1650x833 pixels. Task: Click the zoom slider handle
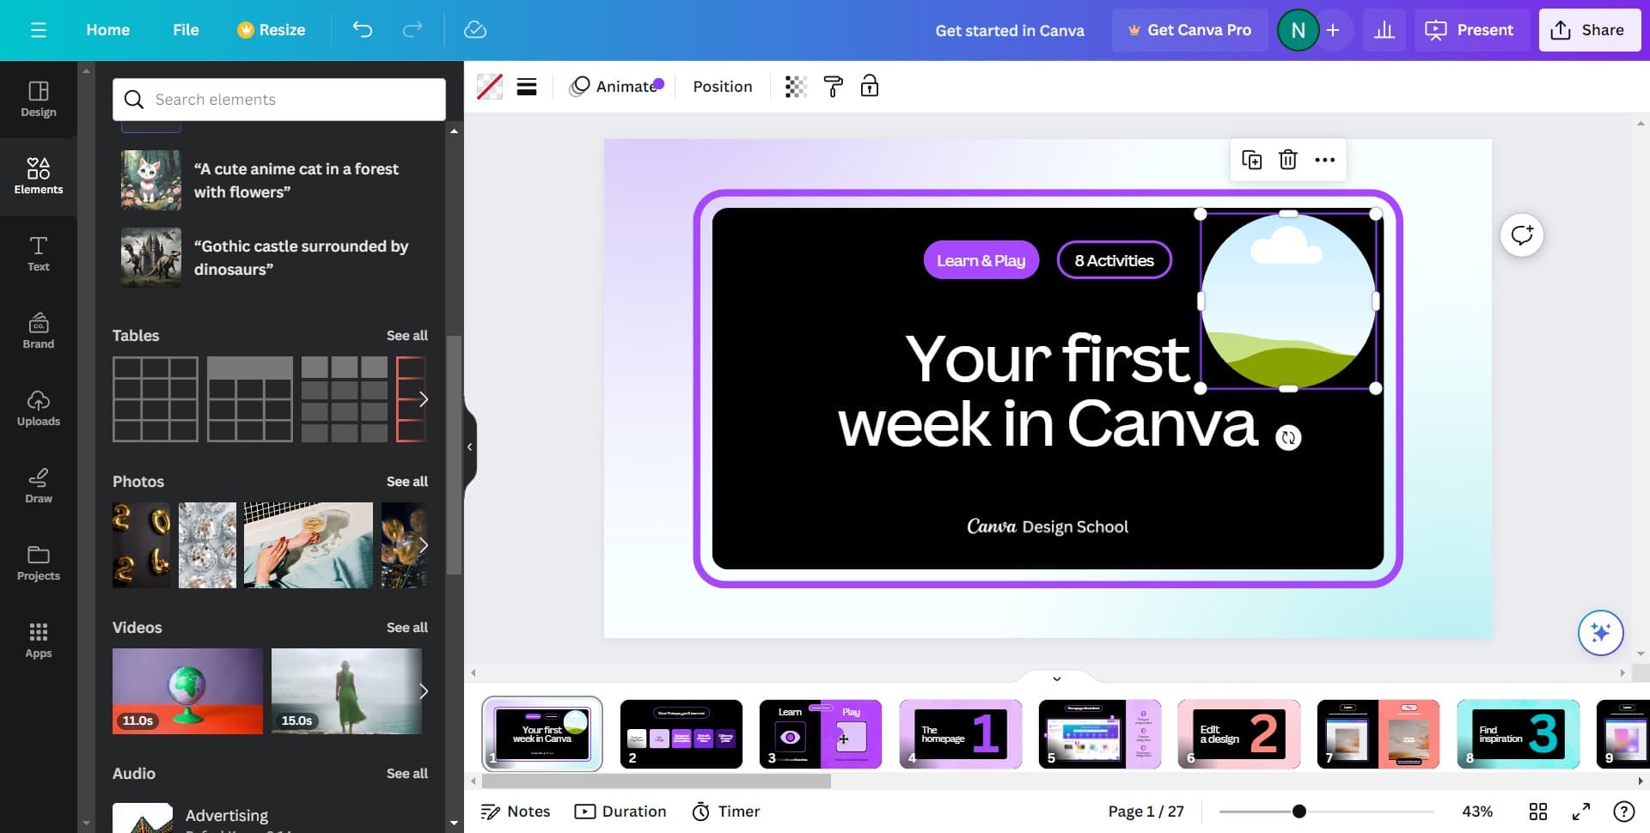pos(1299,812)
